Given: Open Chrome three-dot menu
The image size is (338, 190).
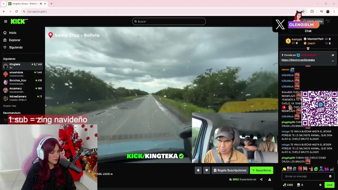Looking at the screenshot, I should click(334, 12).
